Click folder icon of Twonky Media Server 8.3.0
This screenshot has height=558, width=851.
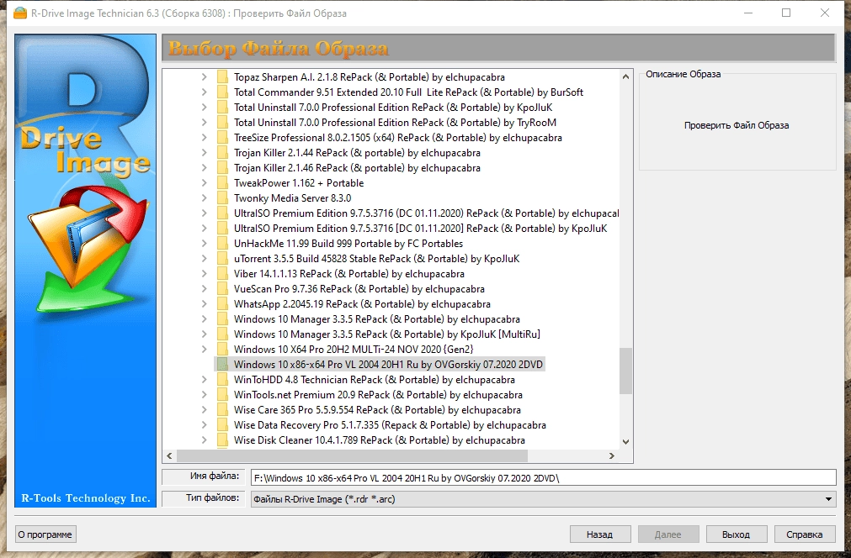coord(222,198)
